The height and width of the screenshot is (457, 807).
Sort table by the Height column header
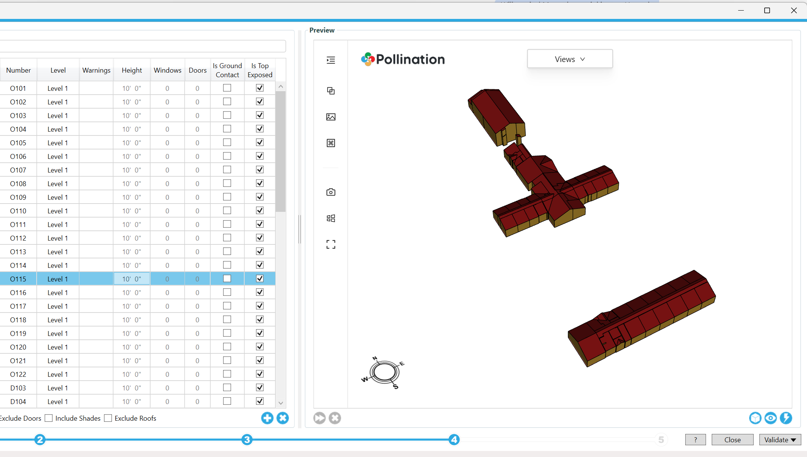132,70
